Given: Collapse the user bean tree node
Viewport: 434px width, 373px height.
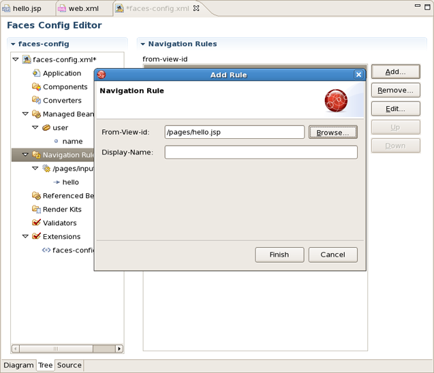Looking at the screenshot, I should (x=35, y=127).
